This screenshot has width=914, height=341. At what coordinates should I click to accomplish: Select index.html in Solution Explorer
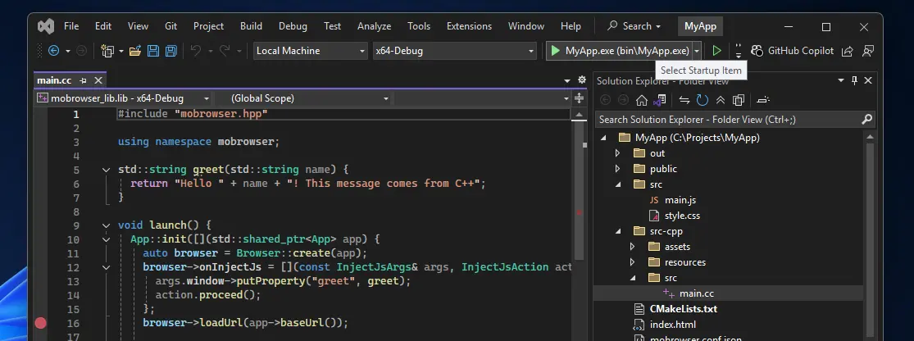(x=673, y=325)
